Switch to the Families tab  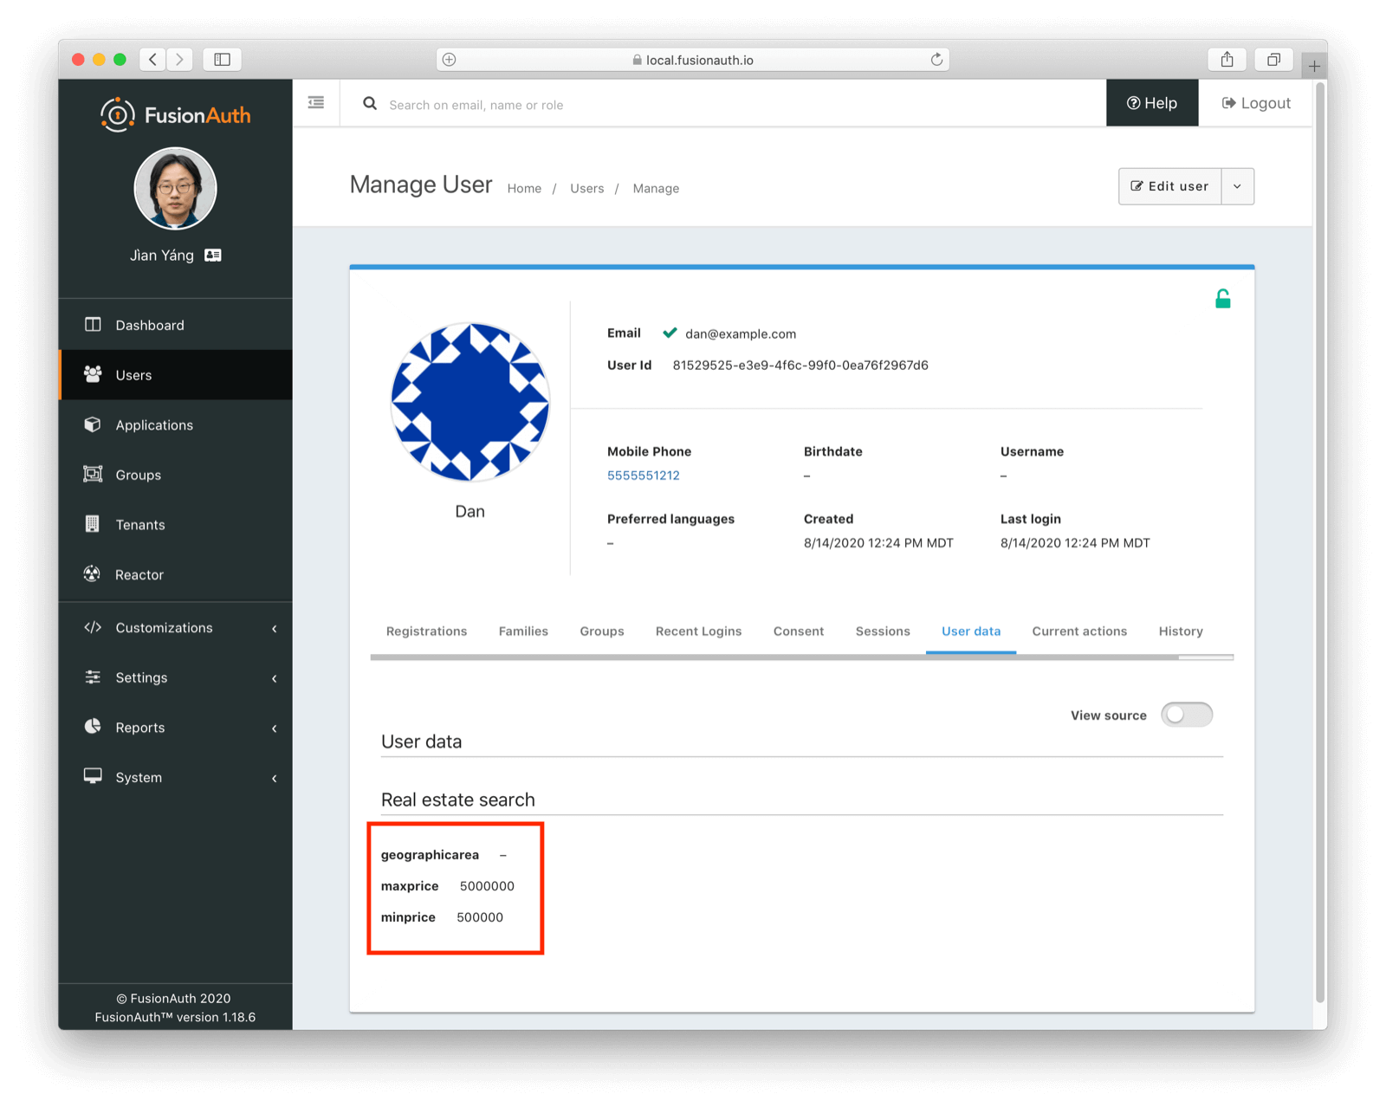pyautogui.click(x=523, y=631)
